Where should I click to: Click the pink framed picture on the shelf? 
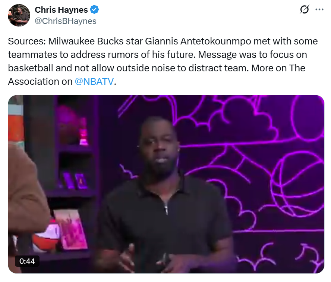coord(71,230)
